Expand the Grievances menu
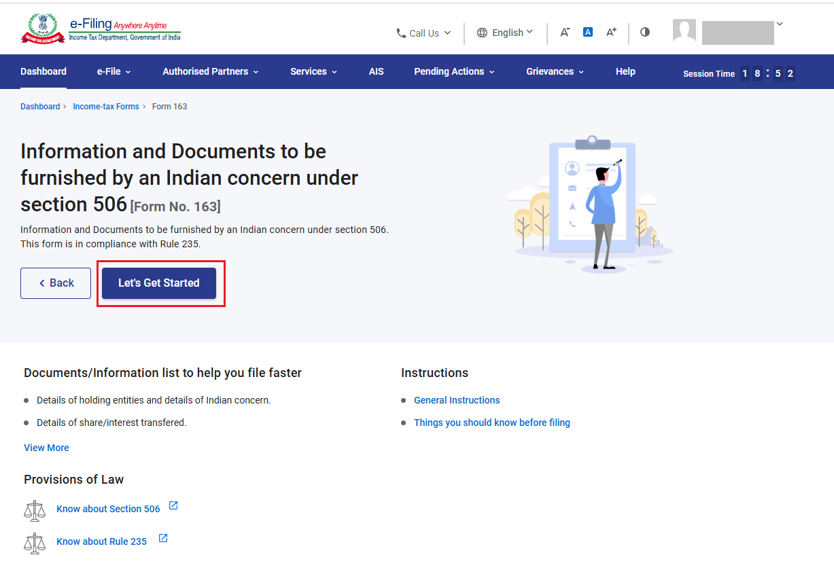Screen dimensions: 834x572 pyautogui.click(x=555, y=71)
